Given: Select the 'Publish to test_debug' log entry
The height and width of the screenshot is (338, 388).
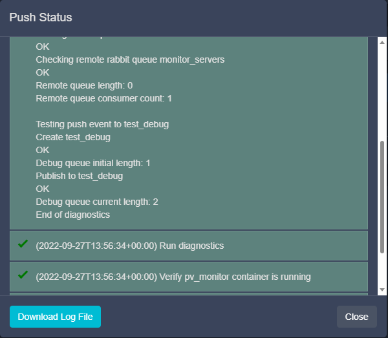Looking at the screenshot, I should (79, 176).
